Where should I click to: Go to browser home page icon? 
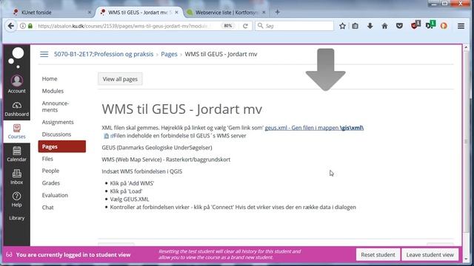pyautogui.click(x=384, y=26)
